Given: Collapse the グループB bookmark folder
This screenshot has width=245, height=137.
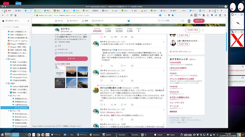Looking at the screenshot, I should click(x=9, y=111).
